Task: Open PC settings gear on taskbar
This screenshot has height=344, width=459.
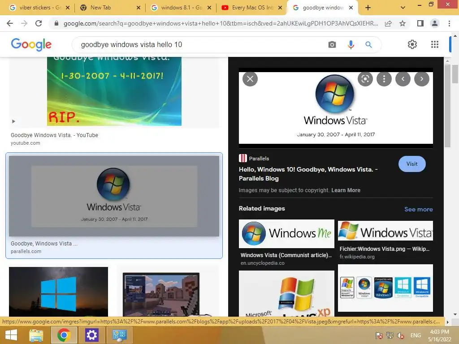Action: coord(91,335)
